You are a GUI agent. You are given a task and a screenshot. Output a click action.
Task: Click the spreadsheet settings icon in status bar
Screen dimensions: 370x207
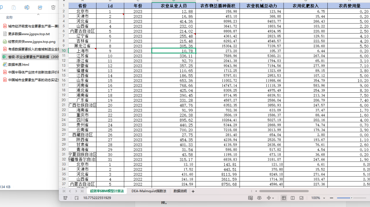(x=250, y=198)
